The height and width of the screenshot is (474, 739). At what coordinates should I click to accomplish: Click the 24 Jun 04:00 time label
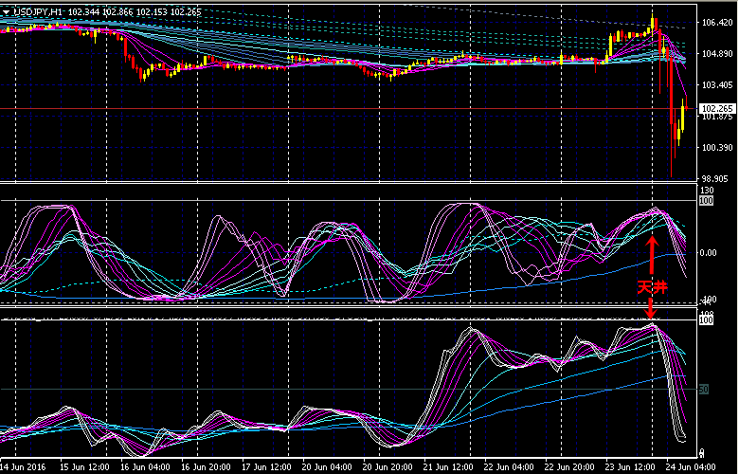[x=692, y=467]
